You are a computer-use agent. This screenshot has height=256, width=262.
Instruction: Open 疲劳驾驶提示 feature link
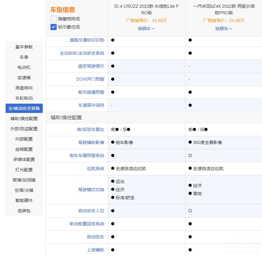click(x=91, y=66)
